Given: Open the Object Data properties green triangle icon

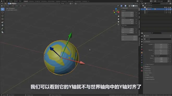Looking at the screenshot, I should 142,65.
